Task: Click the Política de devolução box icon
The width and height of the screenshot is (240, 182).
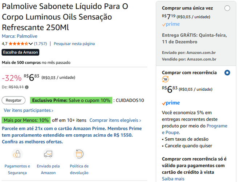Action: tap(79, 154)
